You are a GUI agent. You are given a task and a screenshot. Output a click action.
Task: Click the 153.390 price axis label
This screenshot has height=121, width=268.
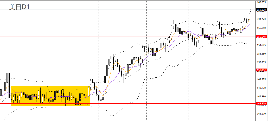pyautogui.click(x=261, y=54)
